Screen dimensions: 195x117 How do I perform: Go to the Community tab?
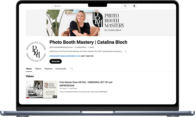click(x=61, y=69)
